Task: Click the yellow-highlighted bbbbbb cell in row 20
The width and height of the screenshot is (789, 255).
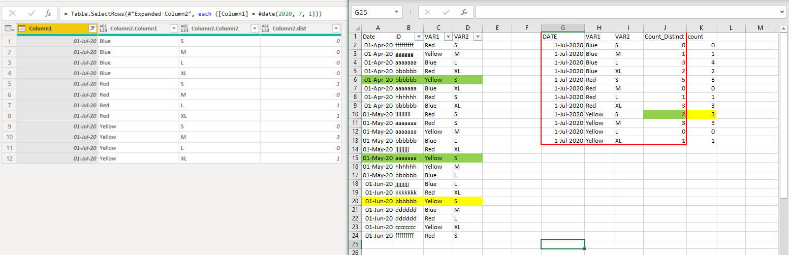Action: point(408,201)
